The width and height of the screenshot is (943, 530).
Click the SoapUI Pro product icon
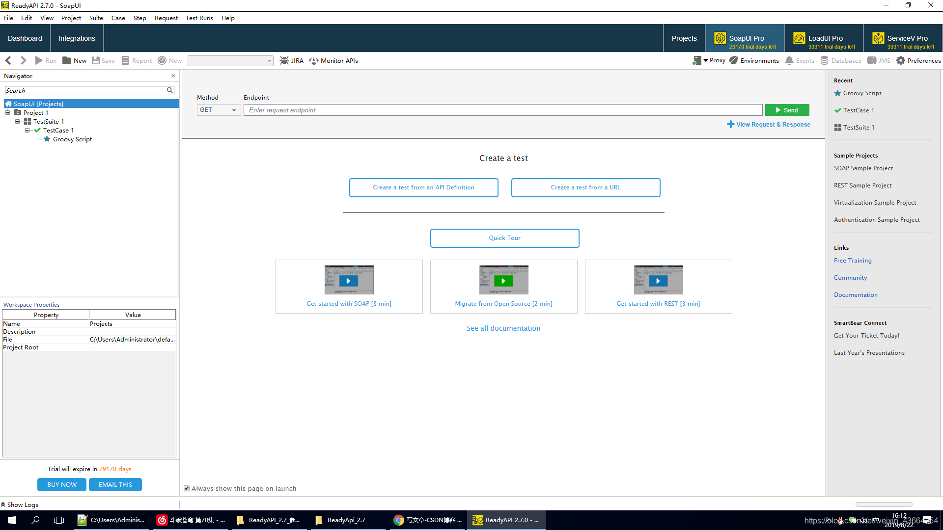[720, 38]
